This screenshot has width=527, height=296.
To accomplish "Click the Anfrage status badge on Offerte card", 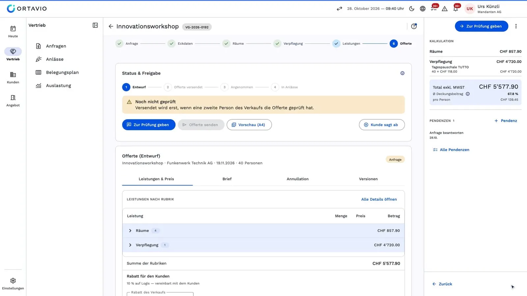I will (395, 160).
